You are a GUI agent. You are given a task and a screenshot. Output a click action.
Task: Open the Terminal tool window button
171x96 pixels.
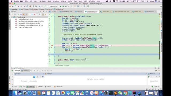(48, 87)
